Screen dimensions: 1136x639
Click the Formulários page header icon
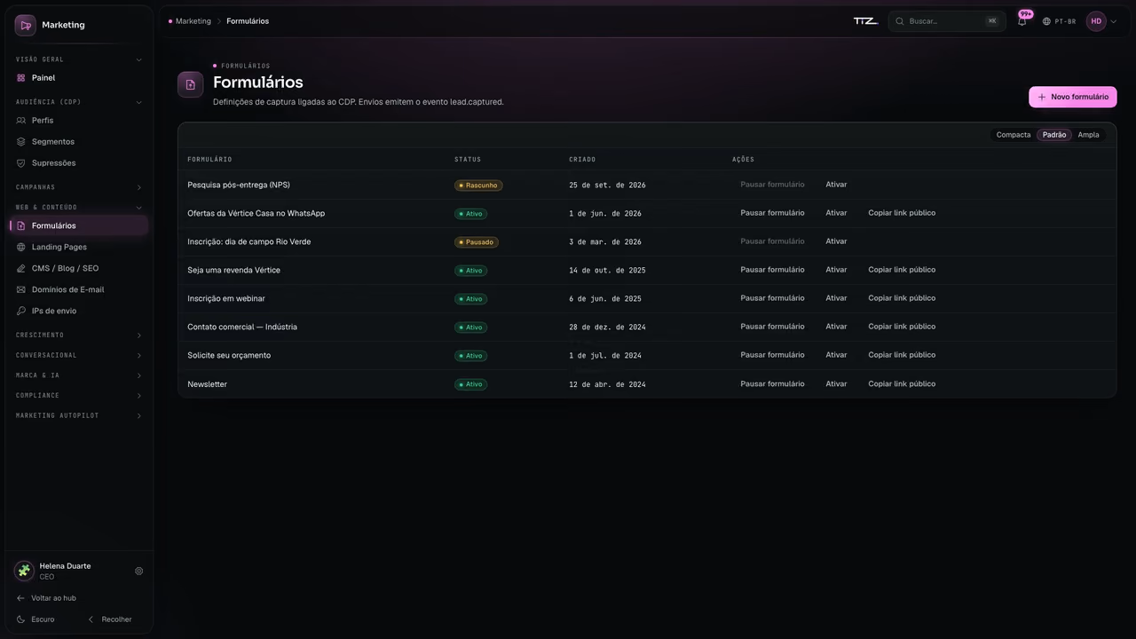click(x=190, y=84)
